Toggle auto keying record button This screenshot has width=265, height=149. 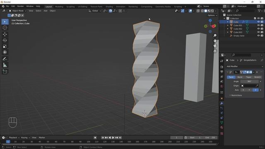click(95, 138)
